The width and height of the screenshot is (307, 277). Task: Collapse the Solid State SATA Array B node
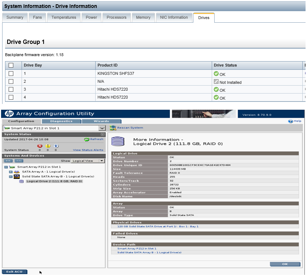coord(11,177)
